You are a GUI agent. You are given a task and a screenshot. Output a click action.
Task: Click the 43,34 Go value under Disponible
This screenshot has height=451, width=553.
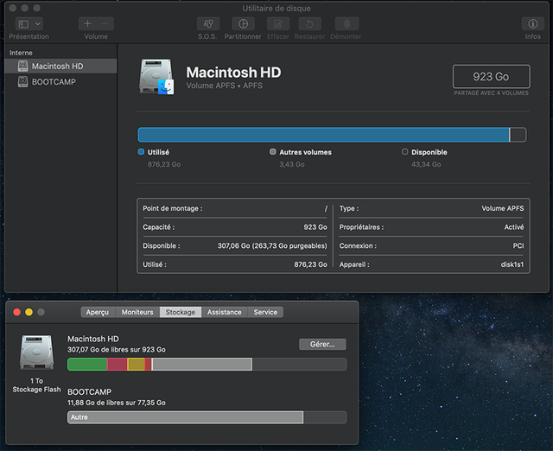426,164
